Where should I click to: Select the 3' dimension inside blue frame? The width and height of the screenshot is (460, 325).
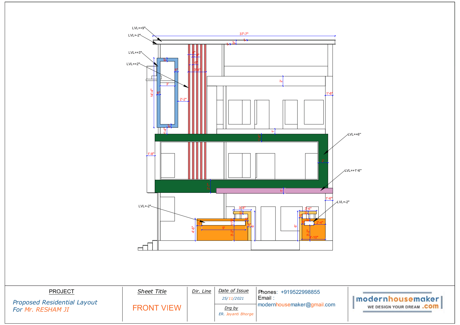click(167, 84)
